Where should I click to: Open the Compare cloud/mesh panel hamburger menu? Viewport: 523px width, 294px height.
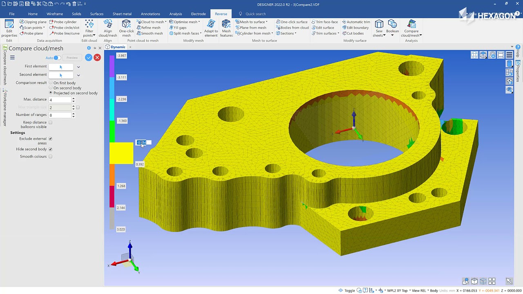[12, 58]
